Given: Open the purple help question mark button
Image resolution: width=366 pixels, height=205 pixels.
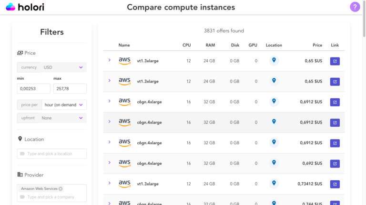Looking at the screenshot, I should click(x=355, y=7).
